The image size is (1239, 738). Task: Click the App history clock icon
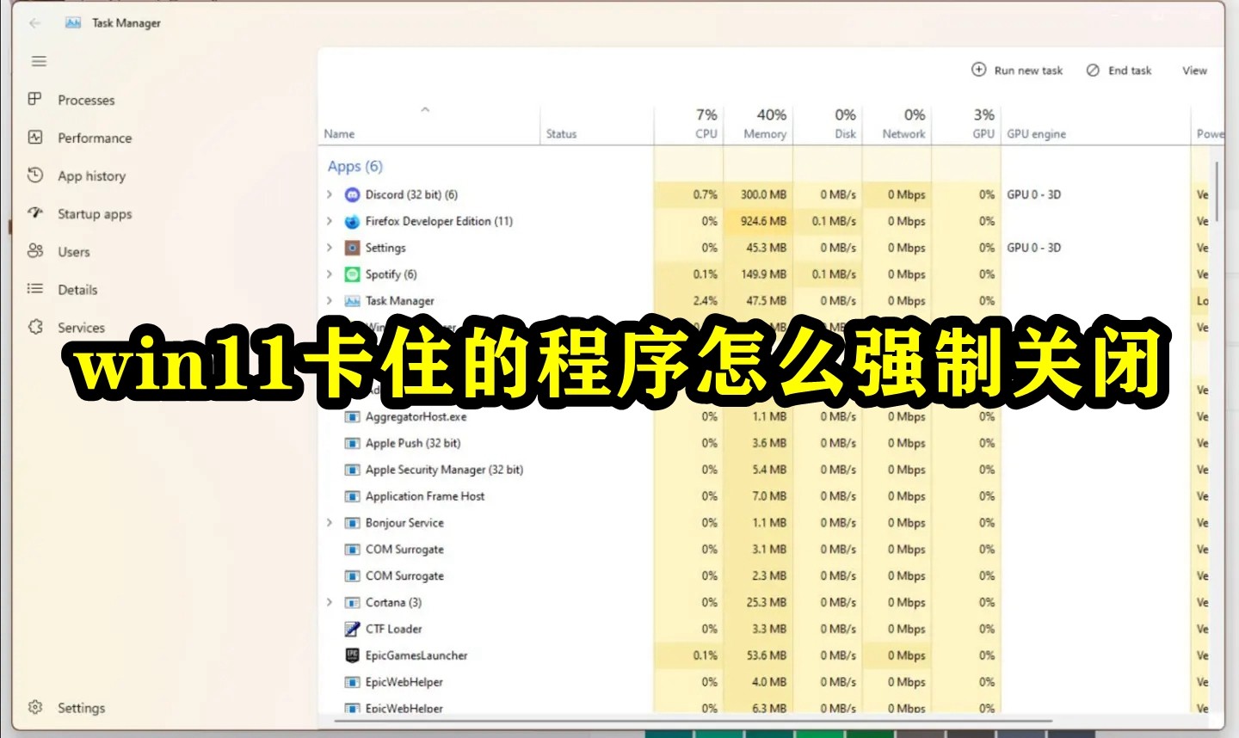pyautogui.click(x=35, y=175)
